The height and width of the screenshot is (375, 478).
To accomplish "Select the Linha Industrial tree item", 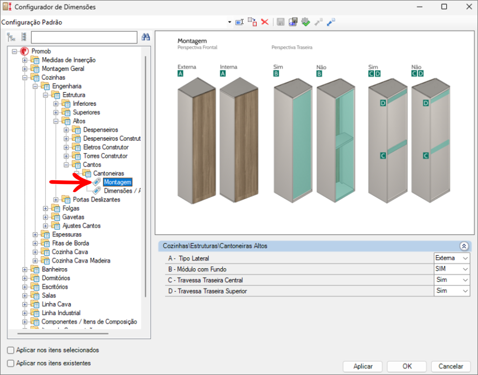I will click(x=61, y=313).
